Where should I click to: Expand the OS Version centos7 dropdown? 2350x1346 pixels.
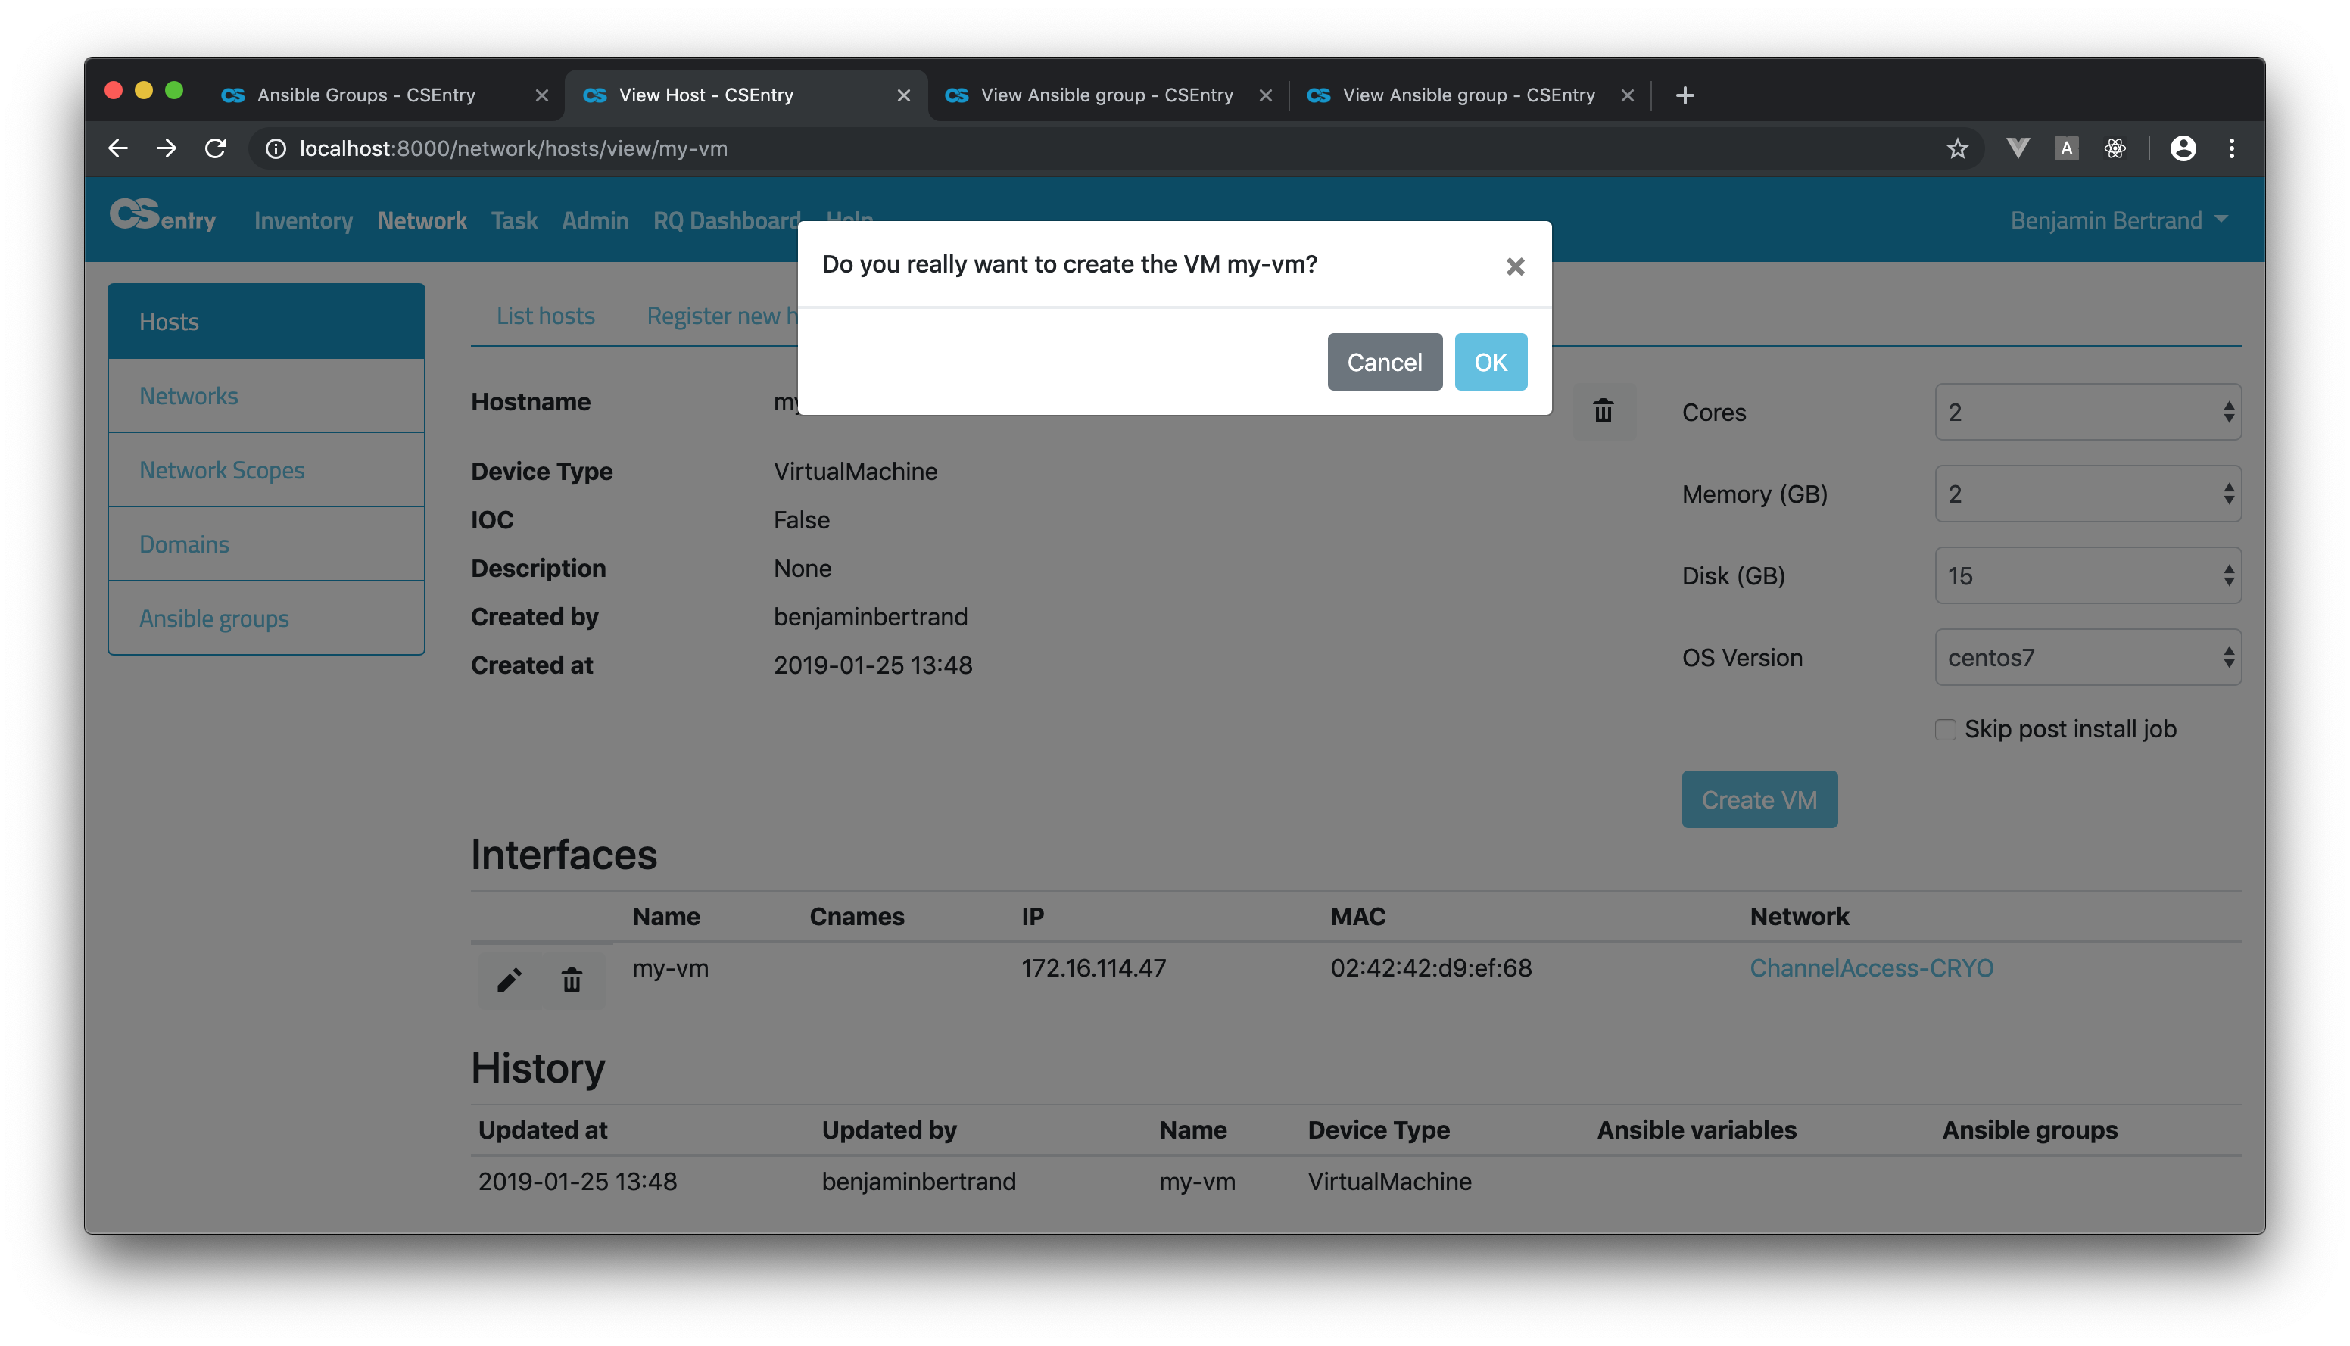click(2087, 657)
